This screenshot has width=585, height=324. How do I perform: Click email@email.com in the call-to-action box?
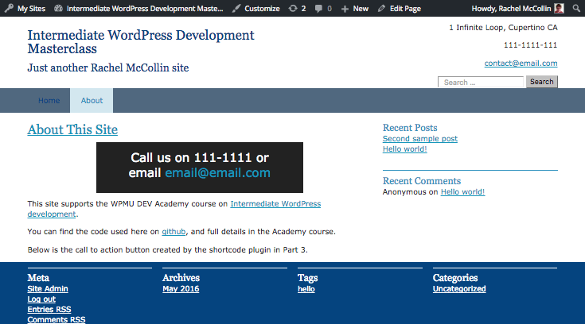(217, 173)
